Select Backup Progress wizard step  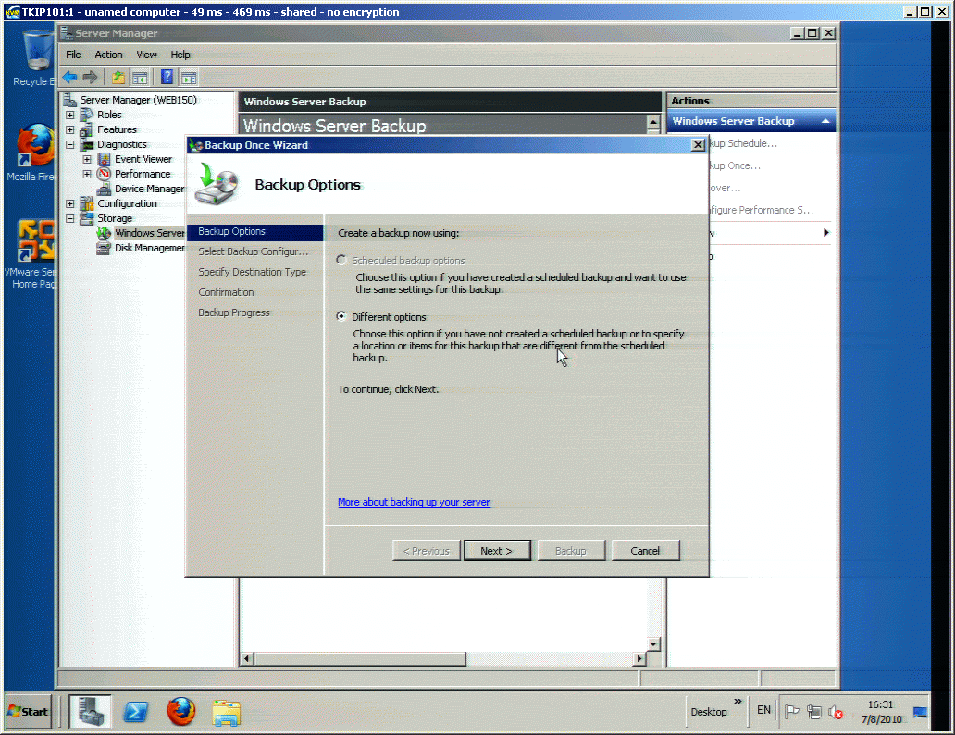point(234,312)
